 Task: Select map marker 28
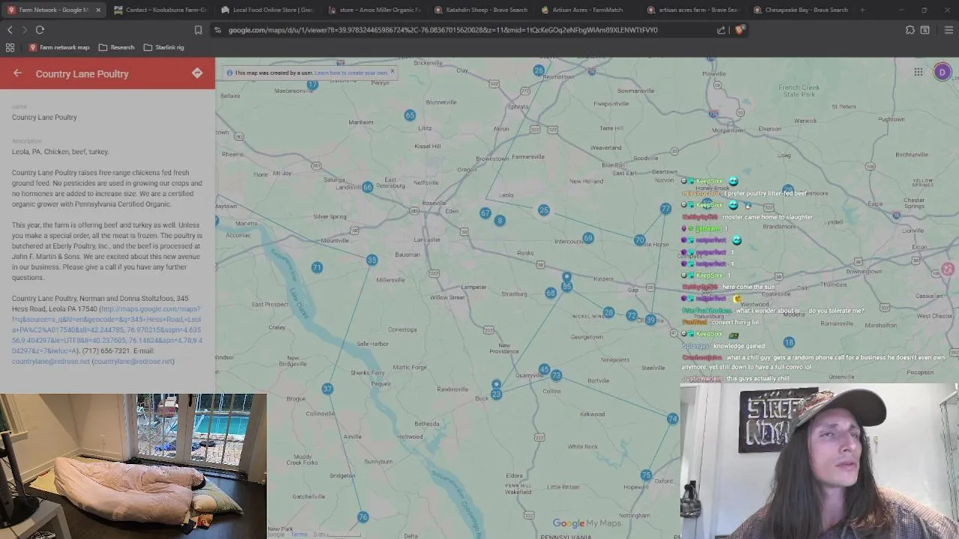[x=609, y=313]
